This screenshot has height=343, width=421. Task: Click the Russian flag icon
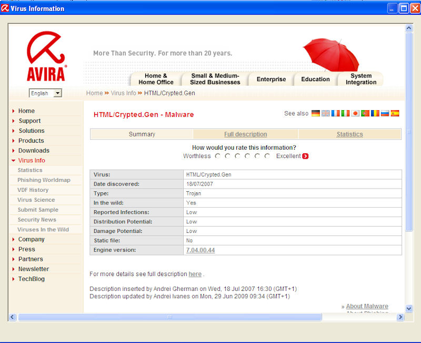(x=385, y=113)
